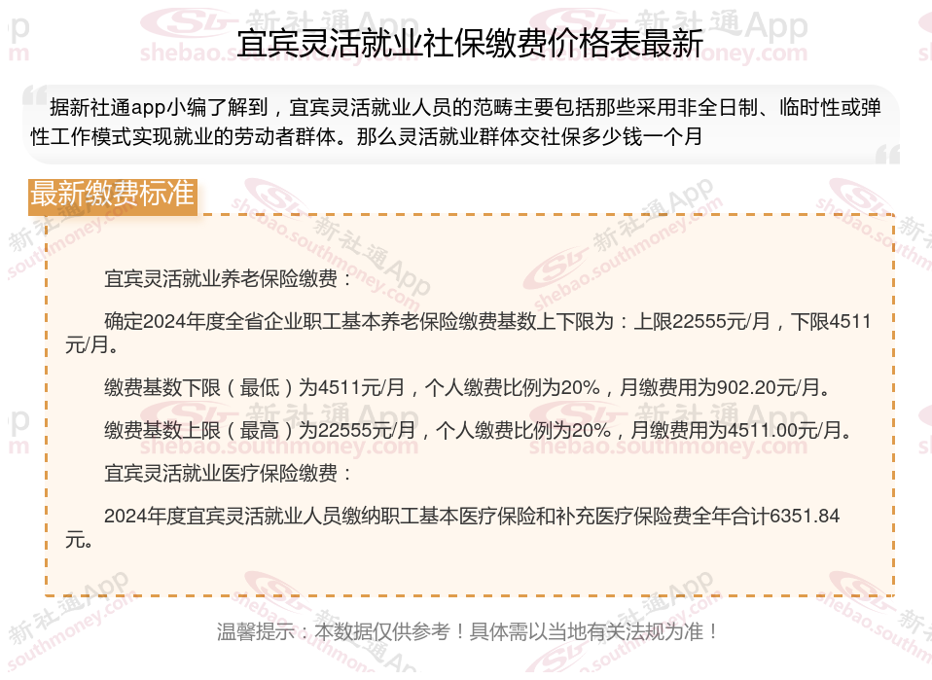The height and width of the screenshot is (680, 932).
Task: Click the 宜宾灵活就业养老保险缴费 subheading
Action: pyautogui.click(x=229, y=278)
